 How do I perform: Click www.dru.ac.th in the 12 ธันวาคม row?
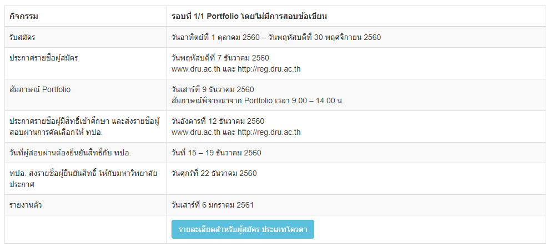196,132
